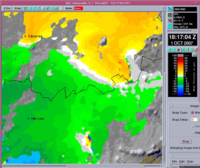Click the help question mark button

(163, 8)
